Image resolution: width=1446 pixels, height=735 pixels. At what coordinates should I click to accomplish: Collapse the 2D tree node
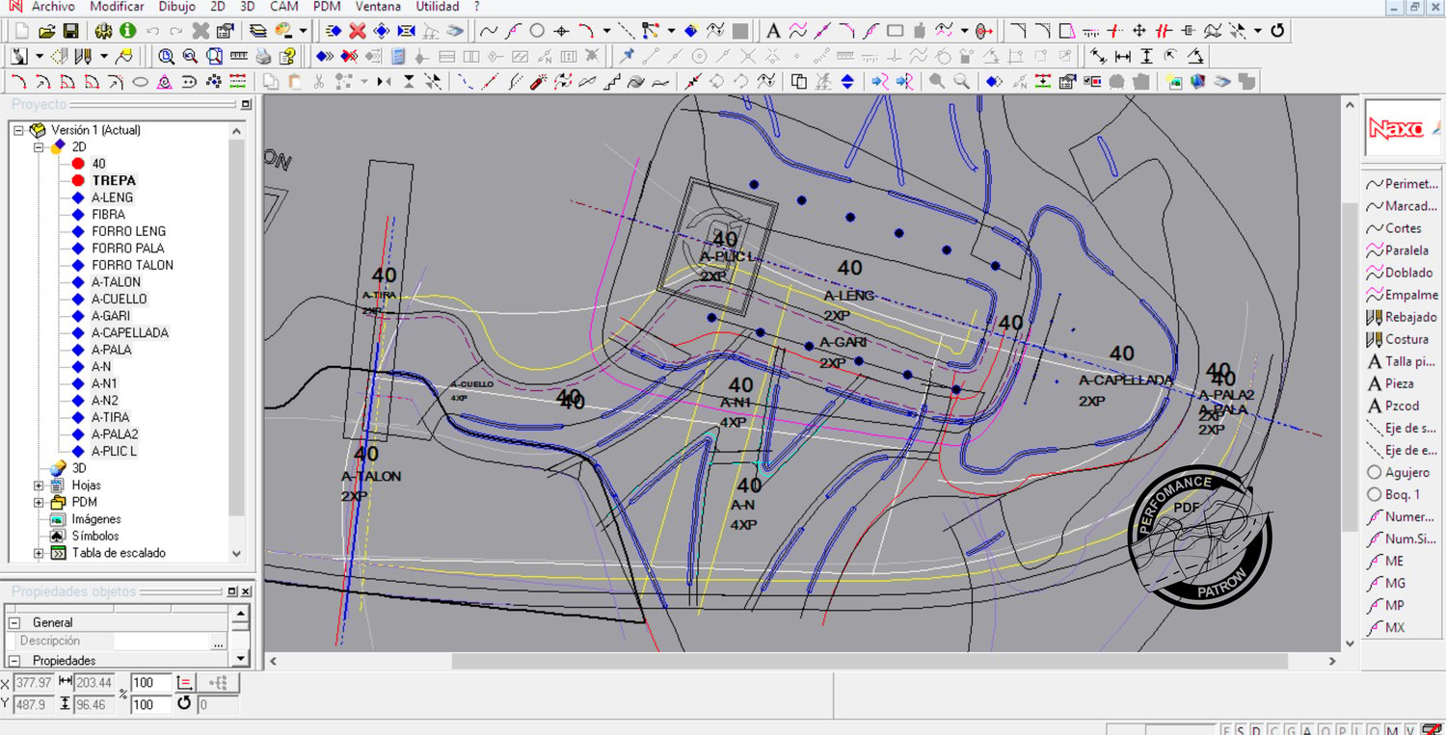point(39,146)
